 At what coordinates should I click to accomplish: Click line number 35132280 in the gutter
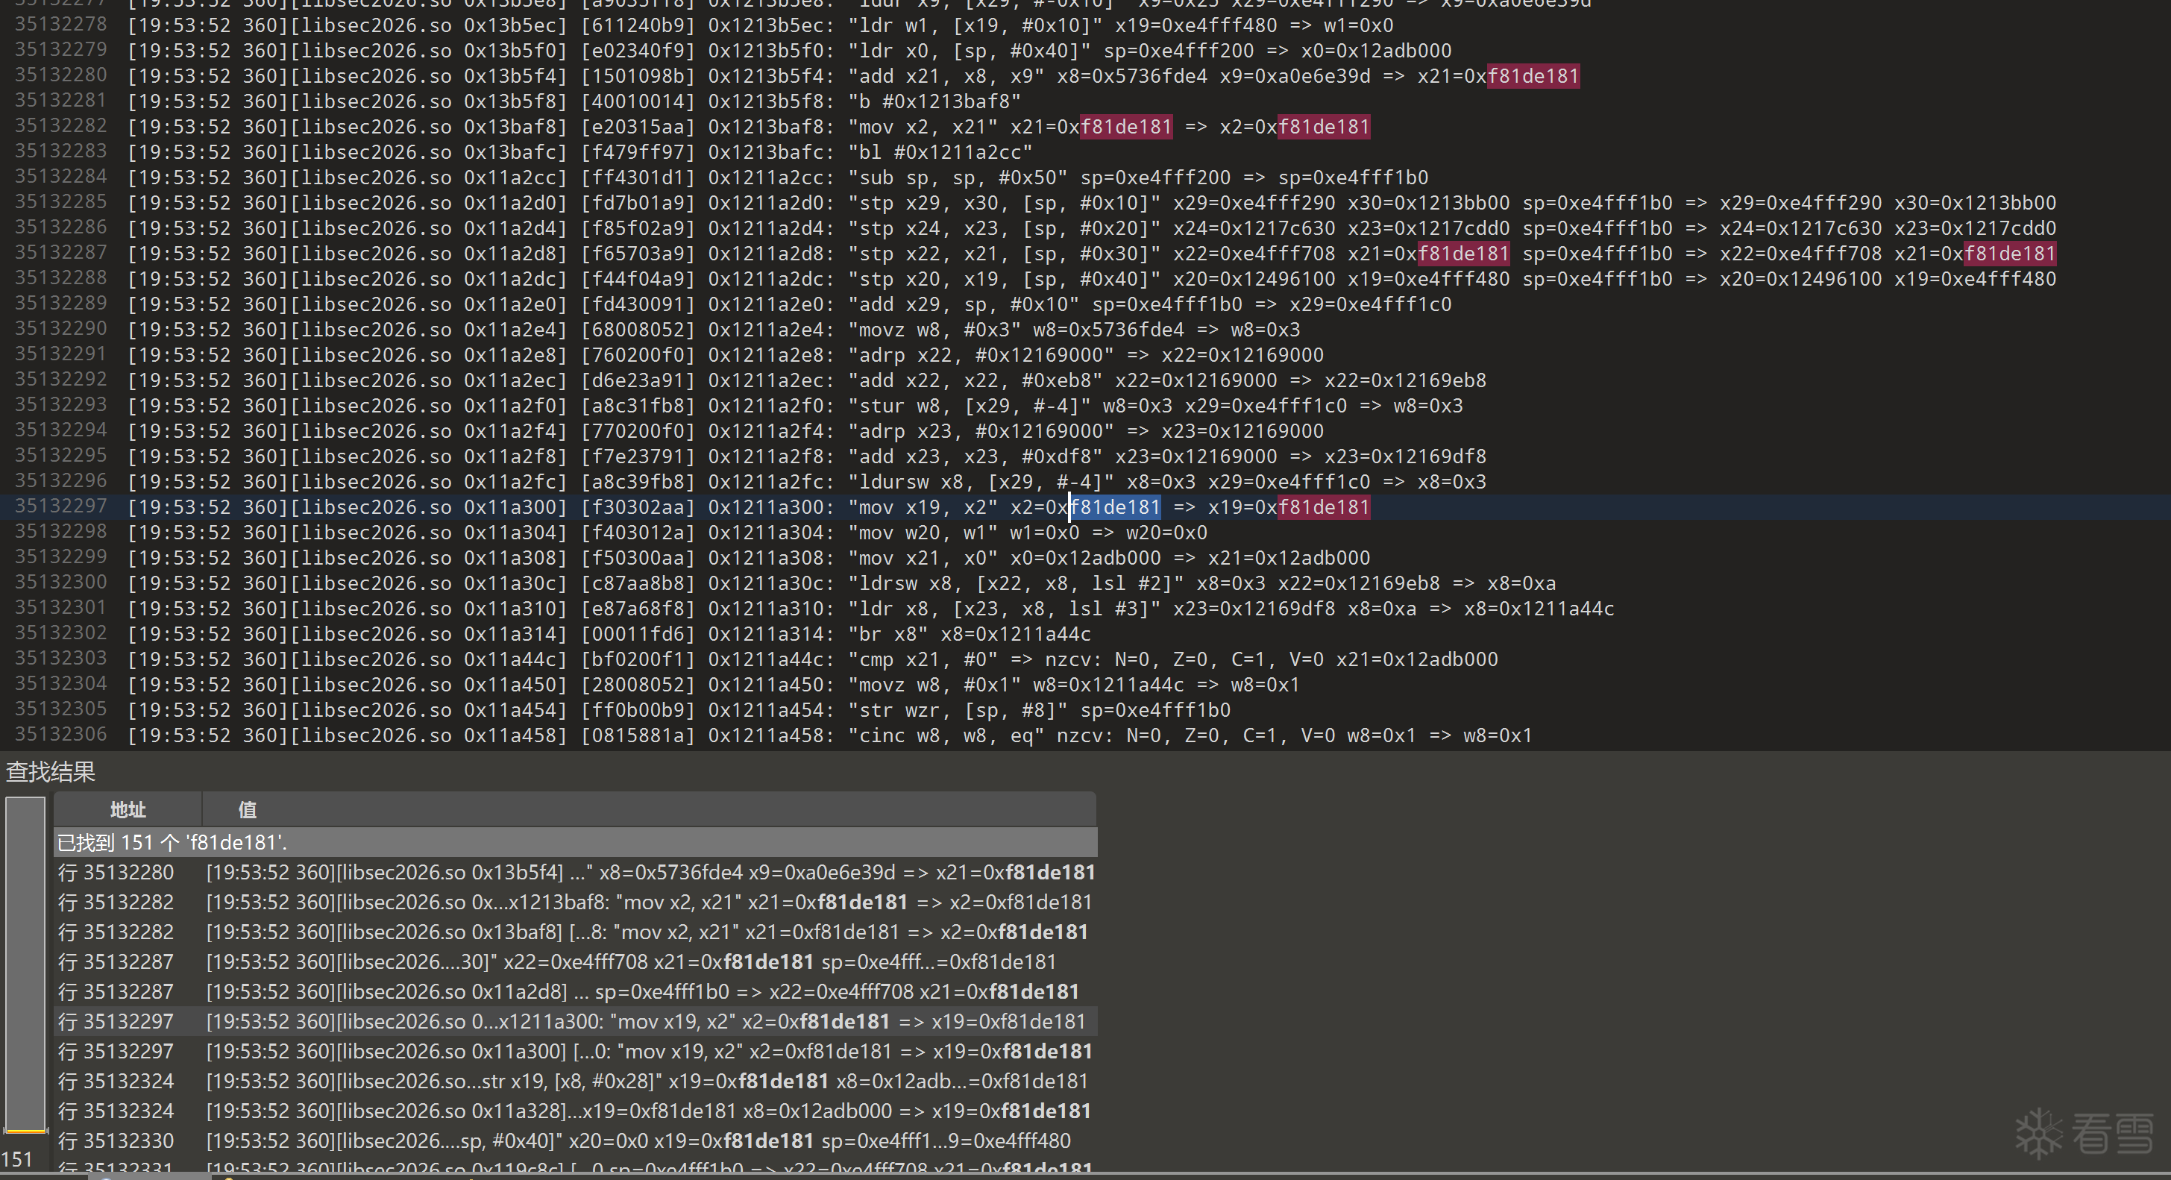[60, 75]
